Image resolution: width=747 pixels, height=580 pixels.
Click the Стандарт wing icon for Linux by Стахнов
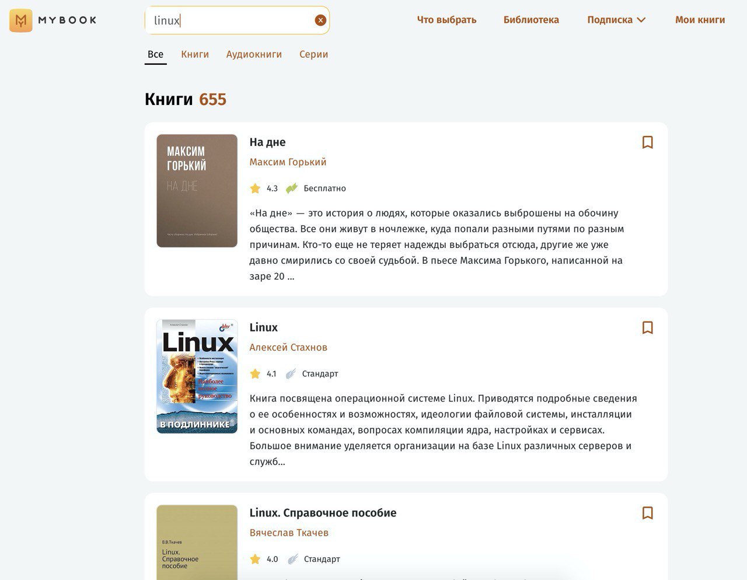click(x=291, y=373)
